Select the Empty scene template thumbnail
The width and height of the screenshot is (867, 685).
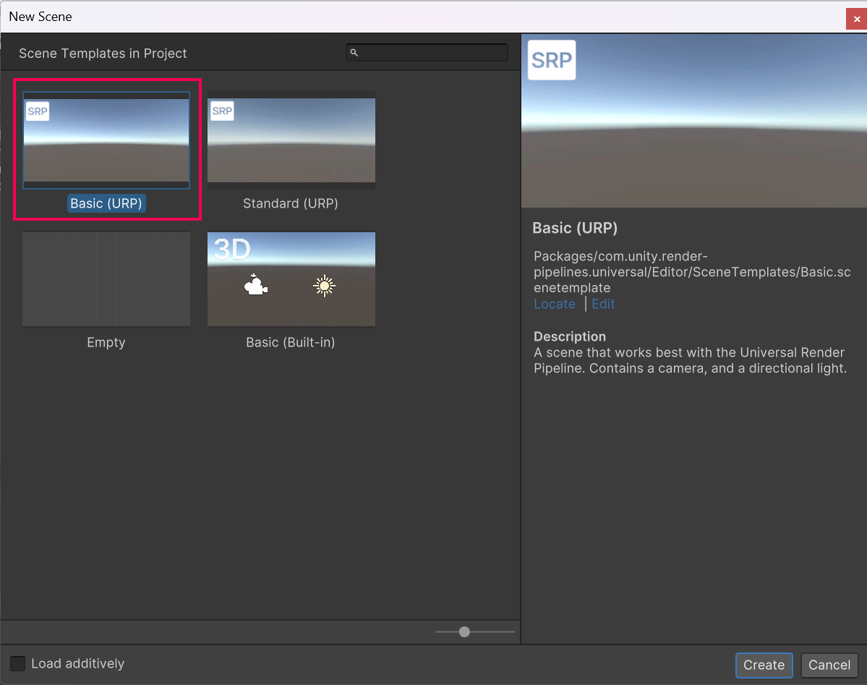coord(106,279)
